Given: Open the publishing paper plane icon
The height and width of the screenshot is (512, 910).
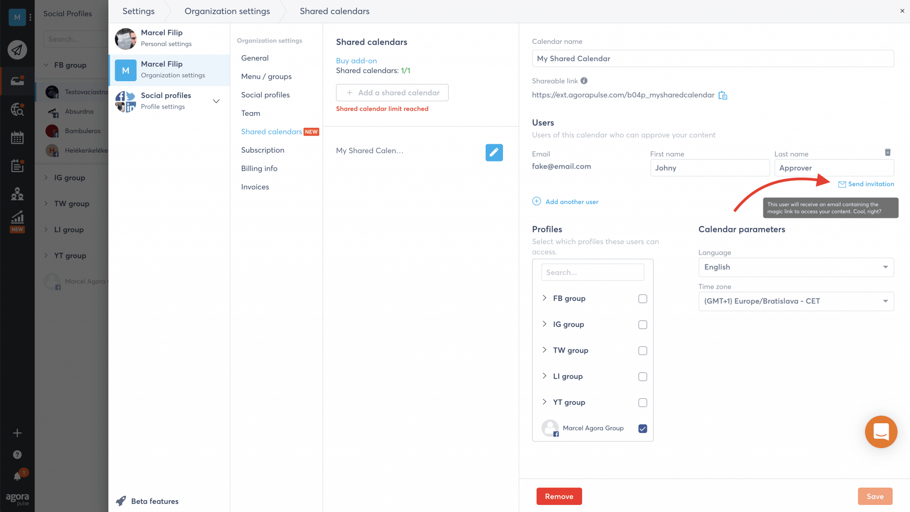Looking at the screenshot, I should coord(17,50).
